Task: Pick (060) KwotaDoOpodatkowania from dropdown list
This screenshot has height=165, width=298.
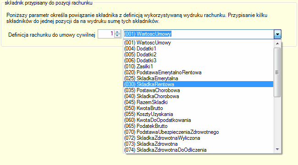Action: click(198, 120)
